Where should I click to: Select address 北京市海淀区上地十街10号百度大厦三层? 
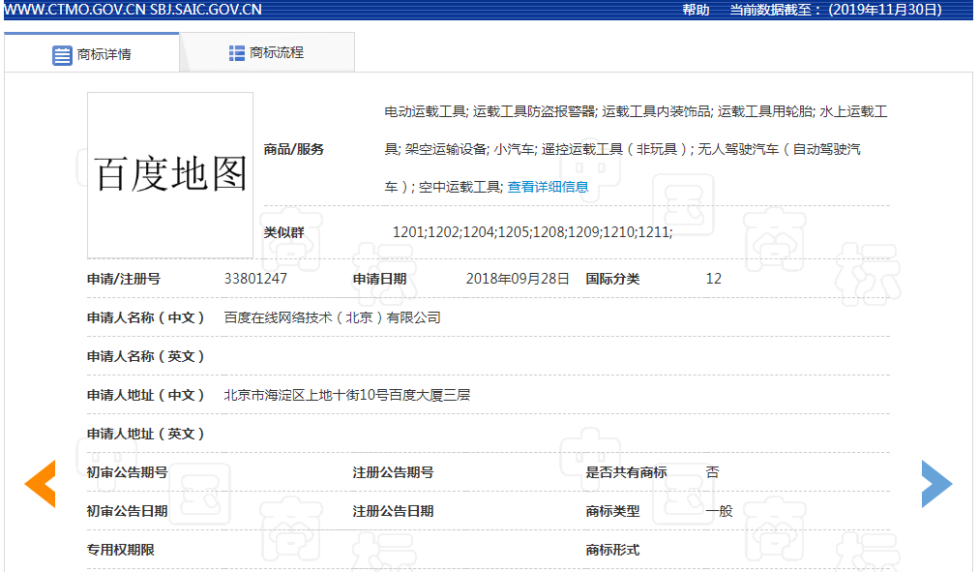click(347, 395)
